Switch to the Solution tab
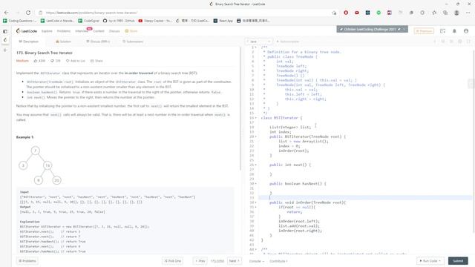The width and height of the screenshot is (475, 267). coord(64,42)
